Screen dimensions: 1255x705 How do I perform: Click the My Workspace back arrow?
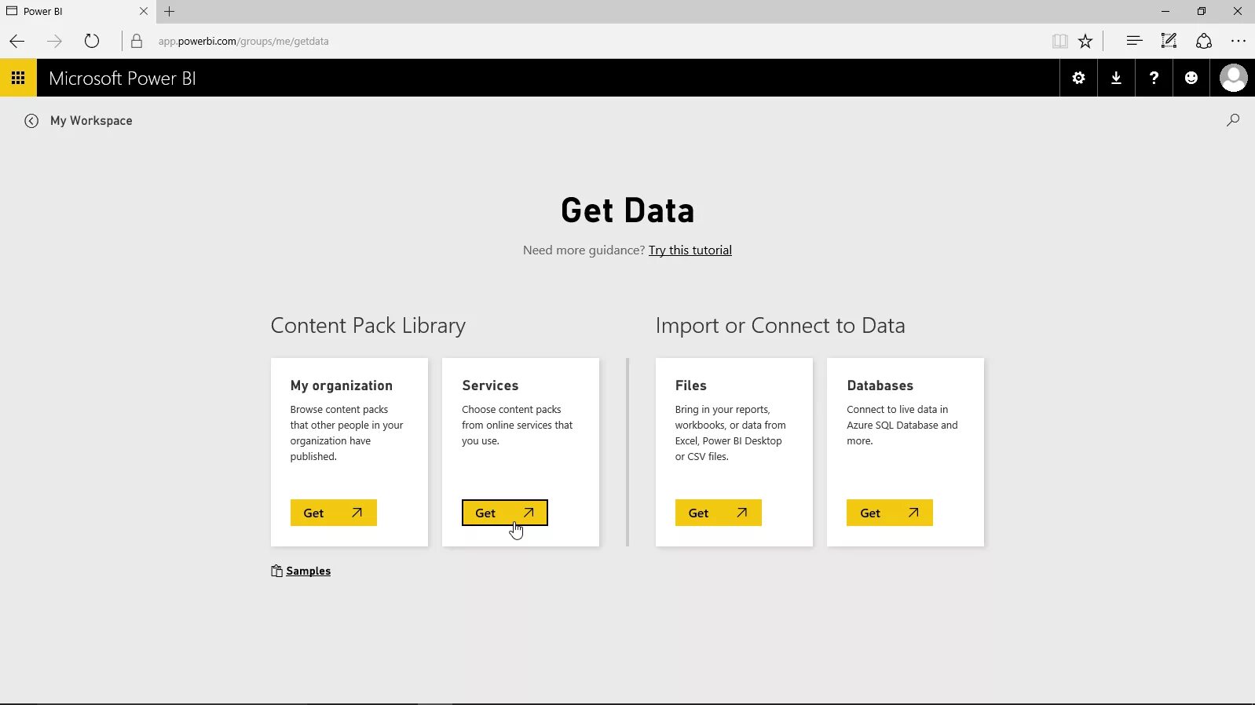(x=31, y=121)
